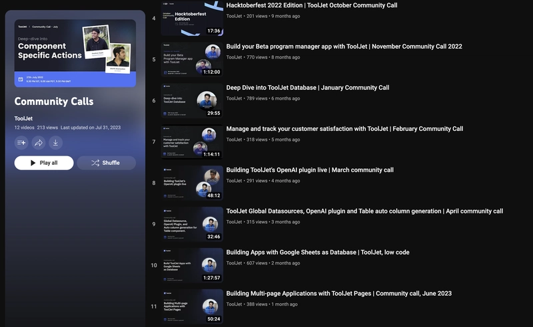Open the thumbnail with 29:55 duration
Image resolution: width=533 pixels, height=327 pixels.
tap(192, 100)
